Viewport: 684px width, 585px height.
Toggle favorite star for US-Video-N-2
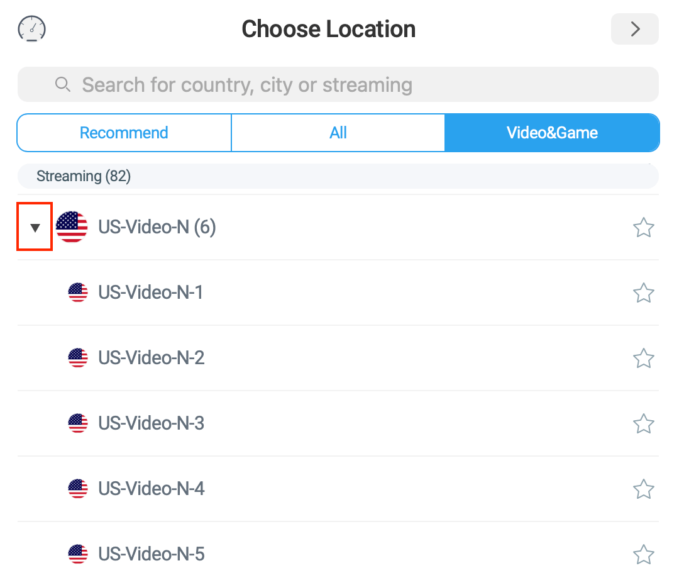click(643, 358)
